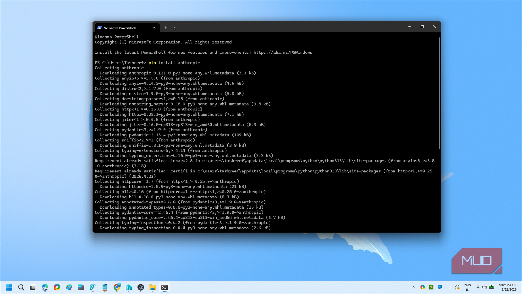Click the anyio-4.14.2 download line
This screenshot has width=522, height=294.
(172, 84)
